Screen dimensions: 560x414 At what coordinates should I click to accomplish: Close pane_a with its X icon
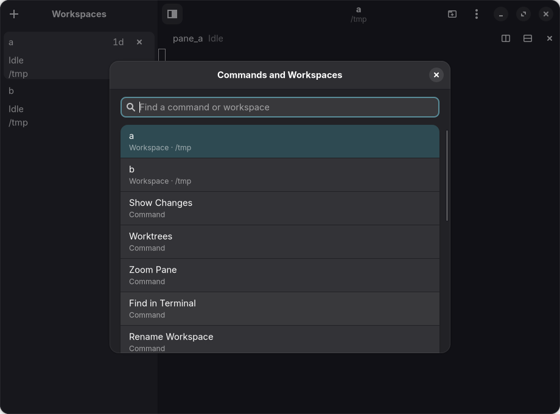(x=549, y=38)
